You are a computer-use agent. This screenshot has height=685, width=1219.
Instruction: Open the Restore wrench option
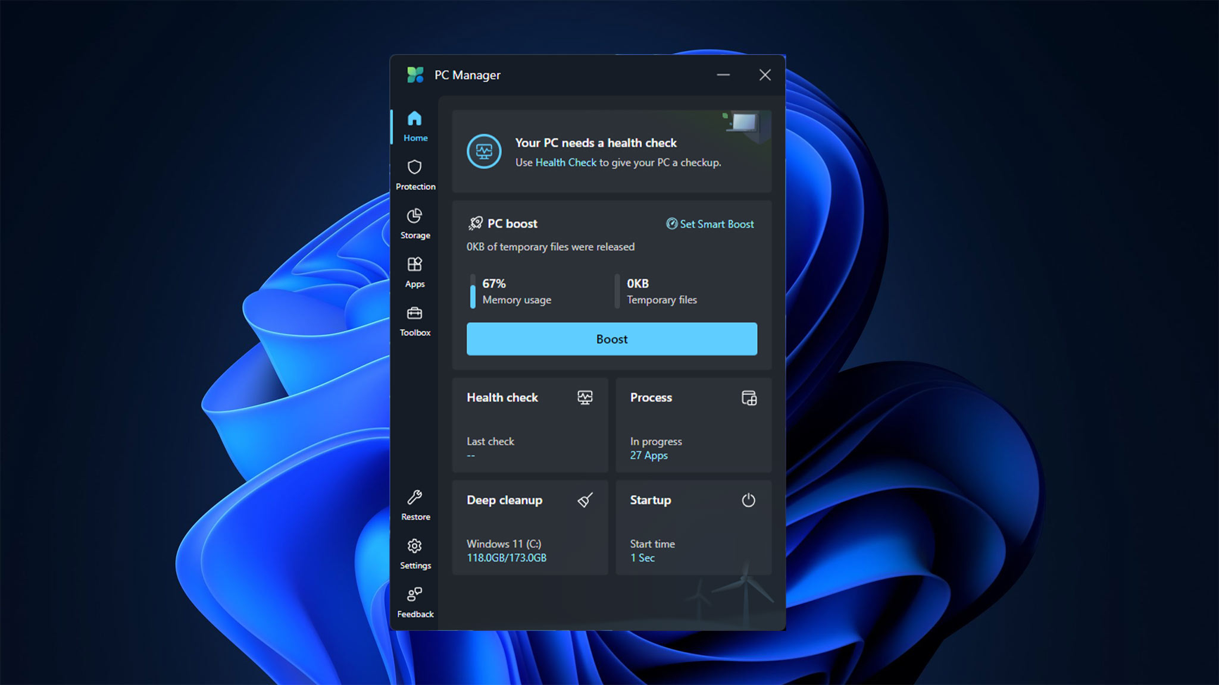pos(415,506)
